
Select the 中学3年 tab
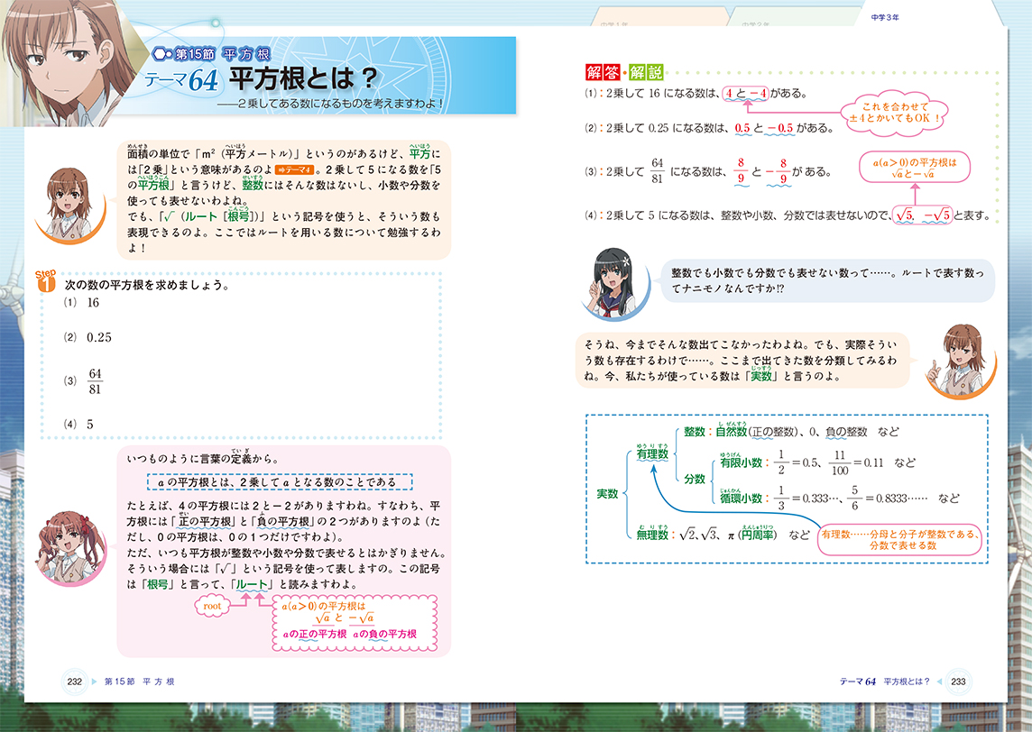click(x=885, y=18)
